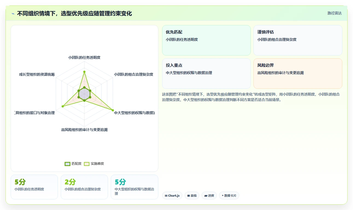Image resolution: width=353 pixels, height=210 pixels.
Task: Click 中大型组织的权限与数据治理 text in 投入重点 card
Action: [189, 73]
